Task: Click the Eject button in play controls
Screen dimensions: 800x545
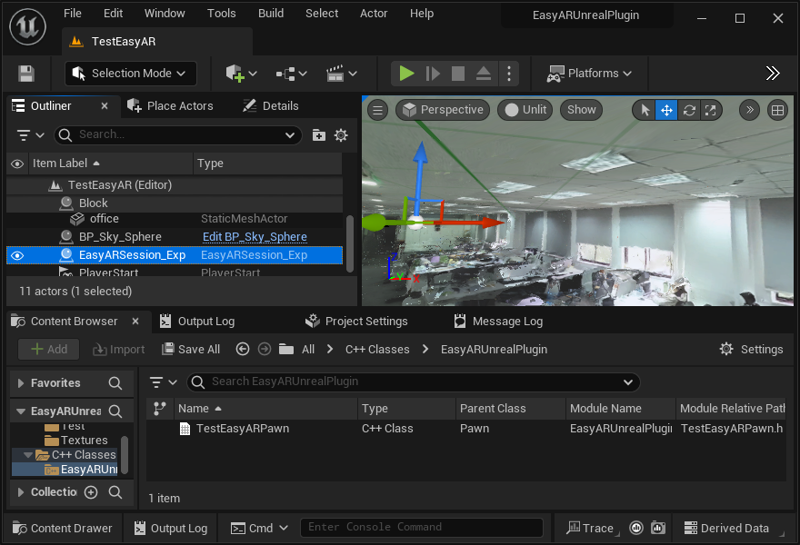Action: pyautogui.click(x=483, y=74)
